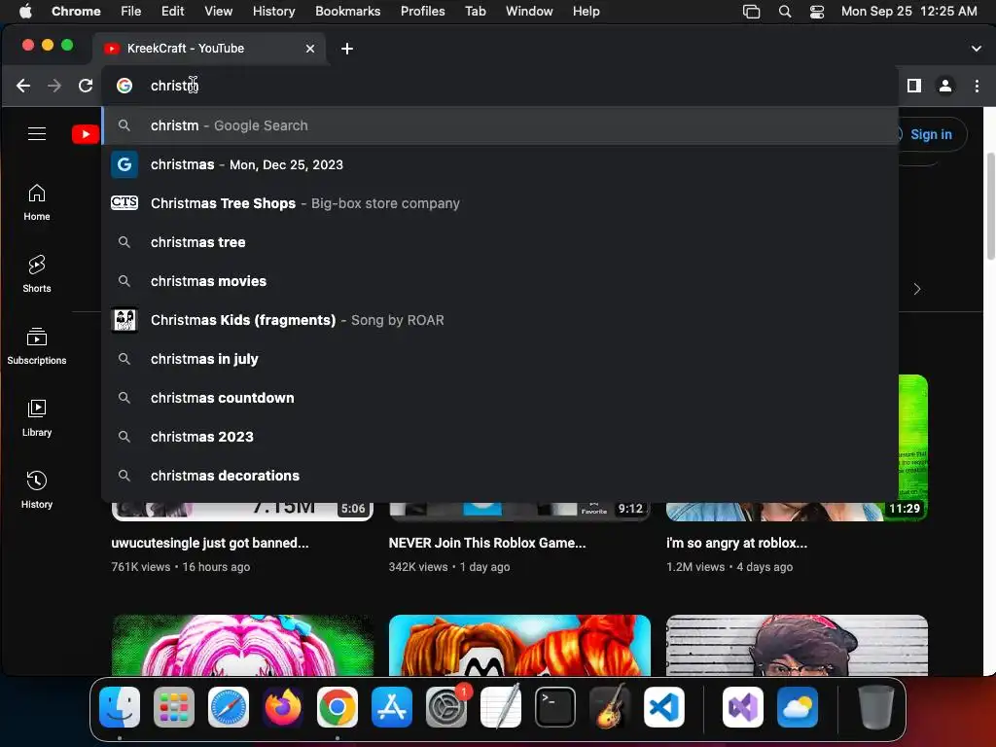Select christmas Mon, Dec 25, 2023 suggestion
This screenshot has height=747, width=996.
tap(500, 164)
